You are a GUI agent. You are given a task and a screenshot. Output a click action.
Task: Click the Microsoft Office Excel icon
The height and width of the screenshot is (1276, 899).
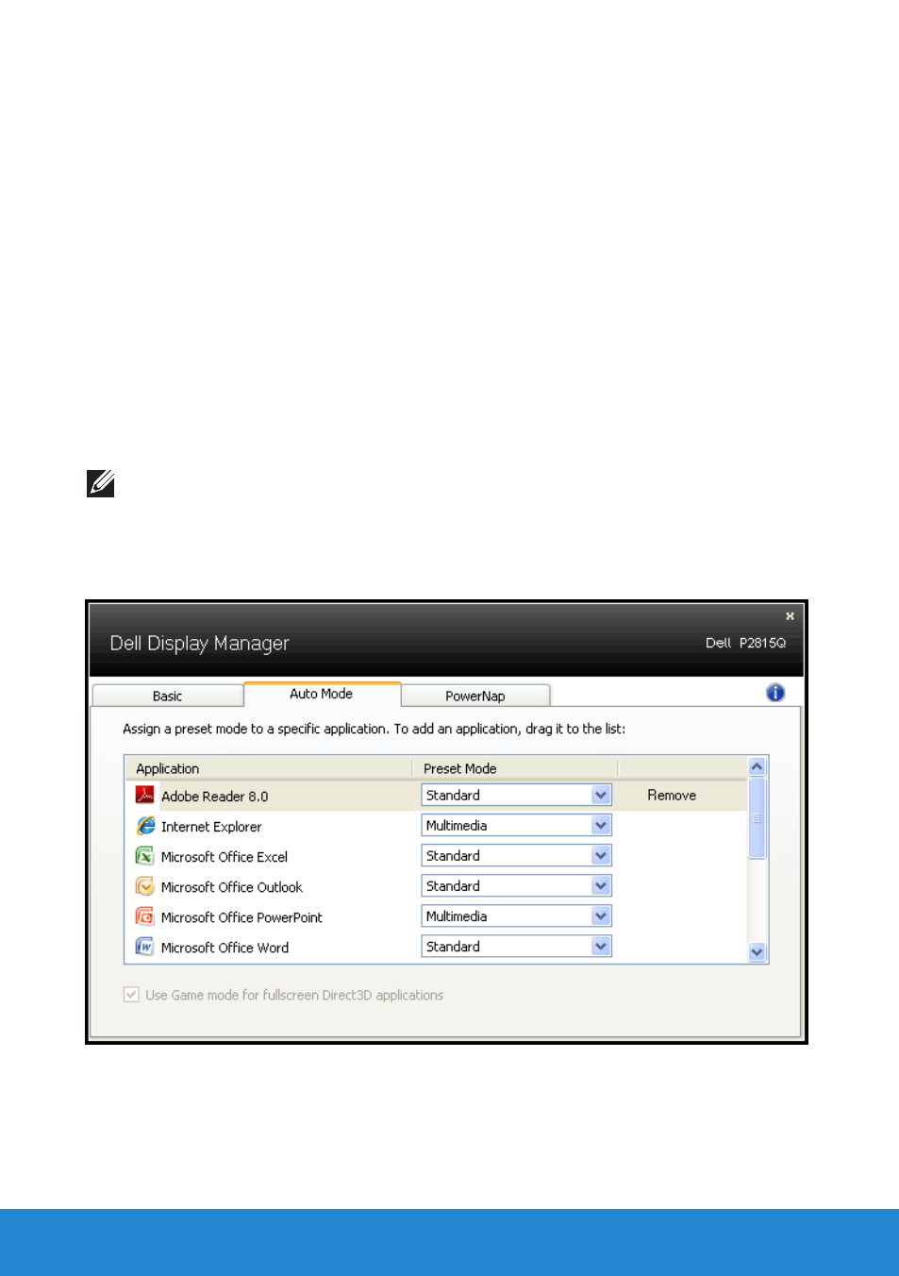coord(144,856)
